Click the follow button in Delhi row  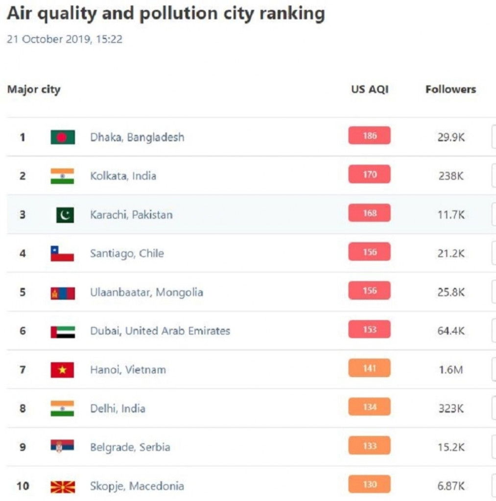tap(493, 409)
